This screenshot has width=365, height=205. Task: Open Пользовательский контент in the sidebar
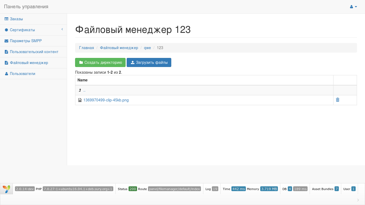33,52
